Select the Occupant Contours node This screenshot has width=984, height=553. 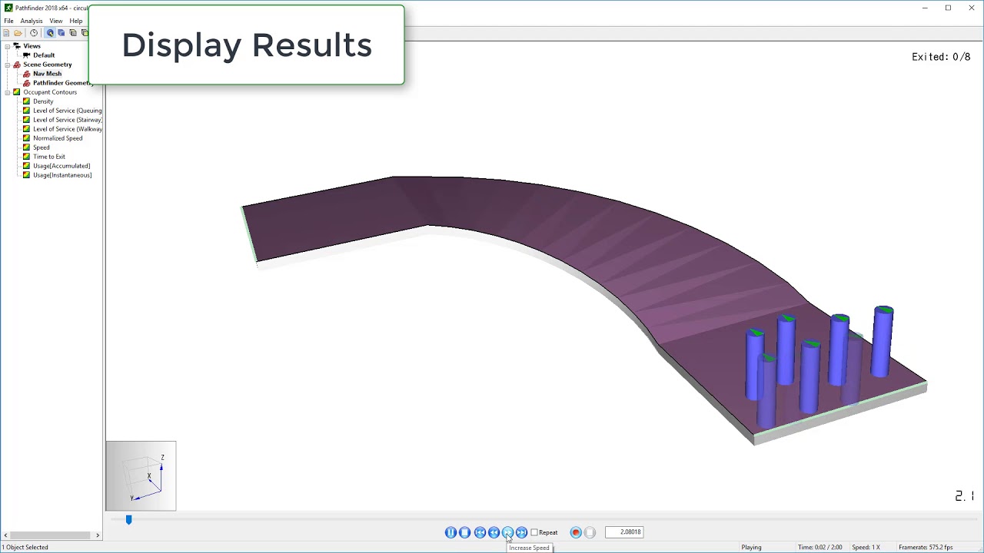pyautogui.click(x=50, y=92)
